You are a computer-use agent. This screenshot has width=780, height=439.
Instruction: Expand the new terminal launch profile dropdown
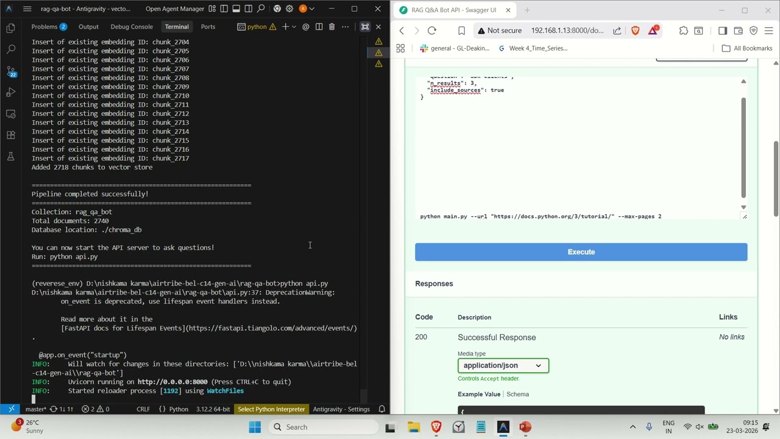294,27
